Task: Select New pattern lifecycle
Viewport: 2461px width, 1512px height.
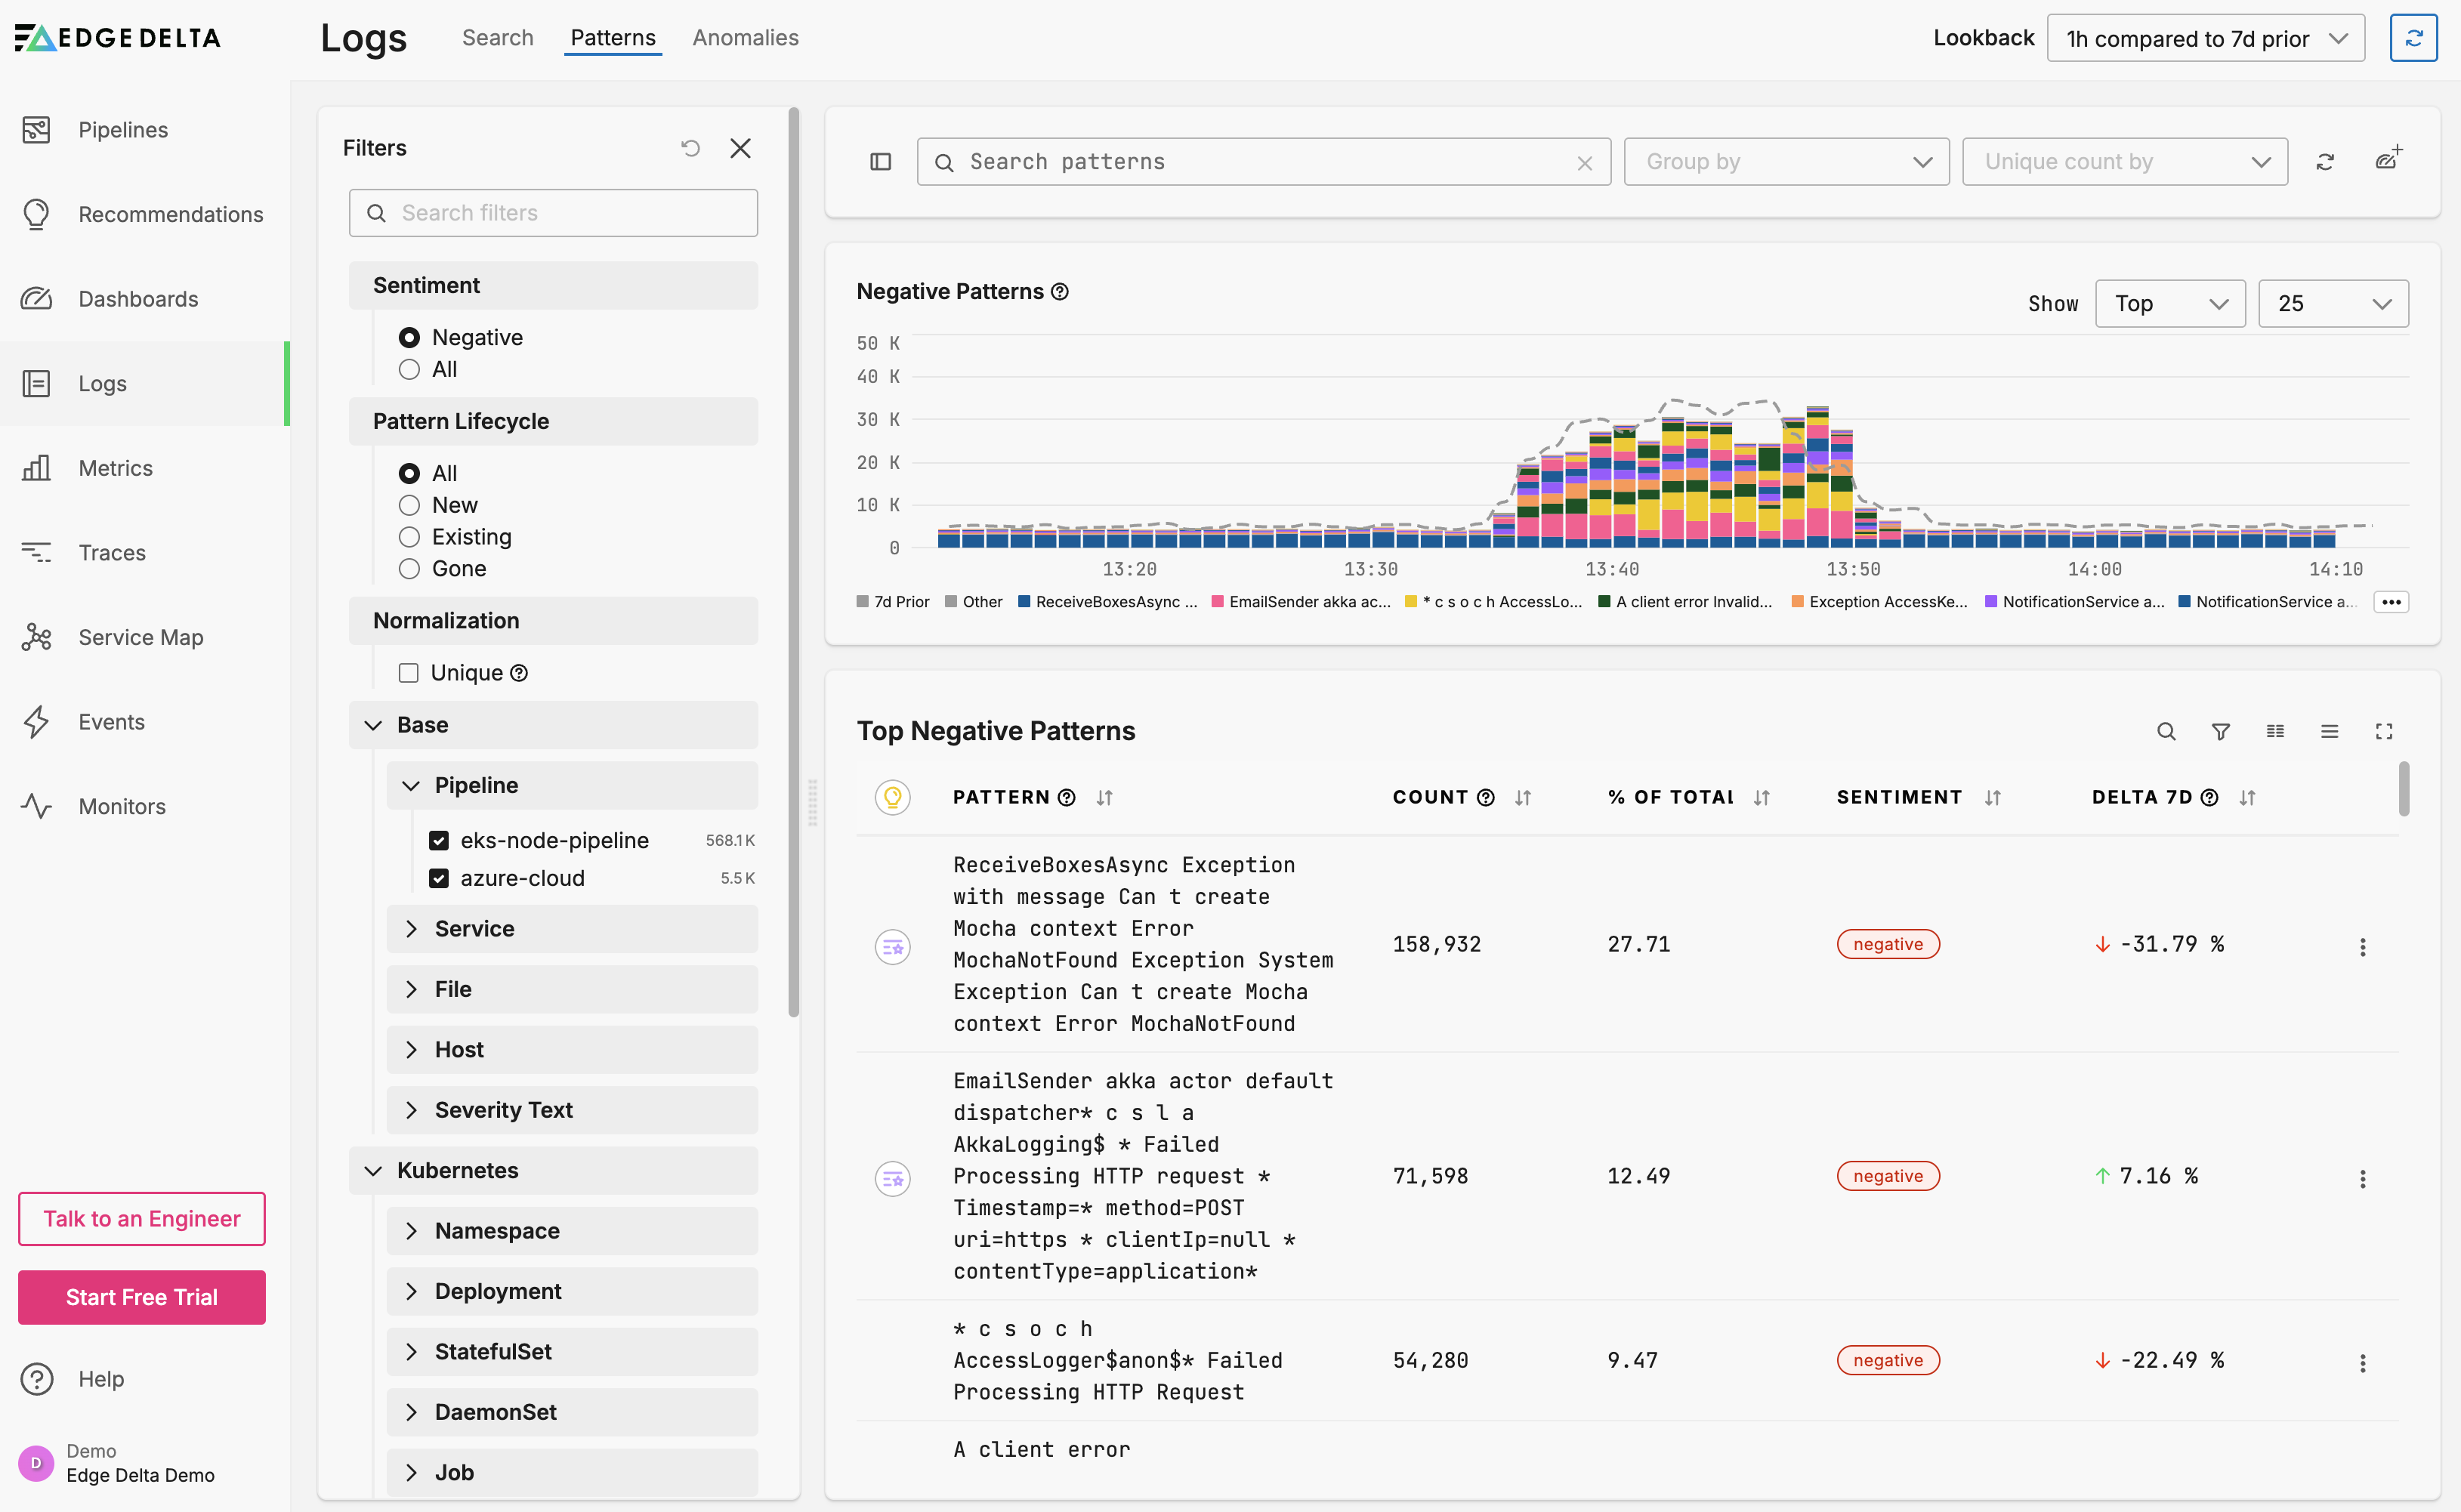Action: tap(408, 505)
